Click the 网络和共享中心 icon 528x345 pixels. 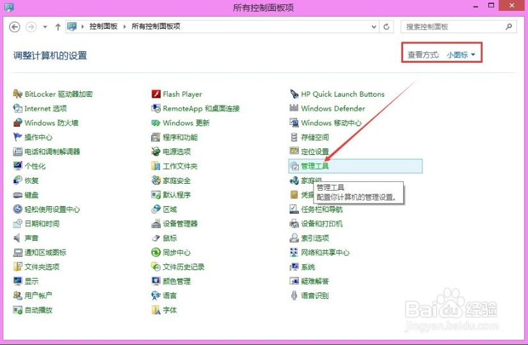point(294,253)
